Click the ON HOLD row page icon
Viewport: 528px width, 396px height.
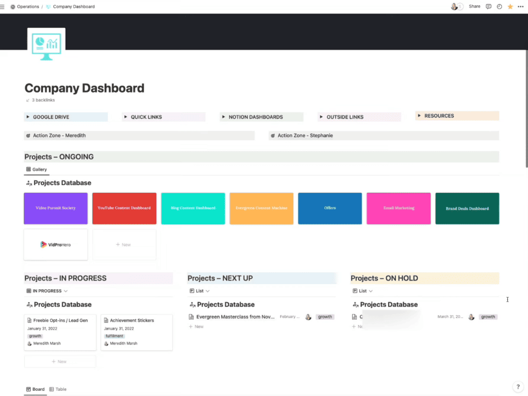coord(354,317)
